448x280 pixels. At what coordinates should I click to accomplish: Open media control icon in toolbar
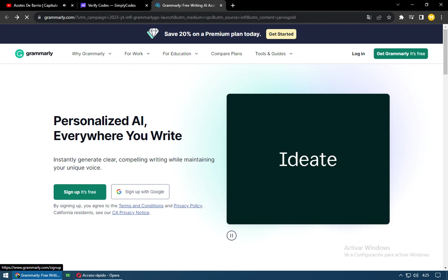coord(411,17)
